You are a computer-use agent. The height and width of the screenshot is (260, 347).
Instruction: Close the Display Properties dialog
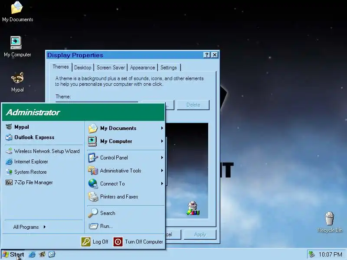pos(215,55)
